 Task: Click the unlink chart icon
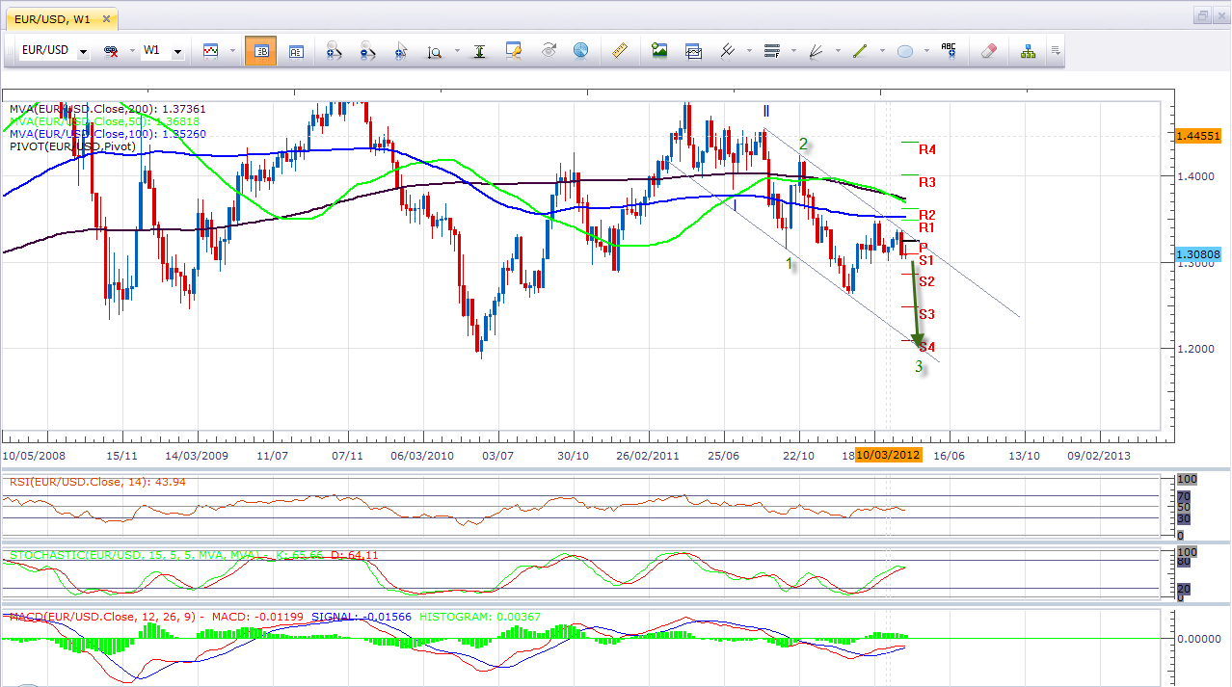click(110, 51)
